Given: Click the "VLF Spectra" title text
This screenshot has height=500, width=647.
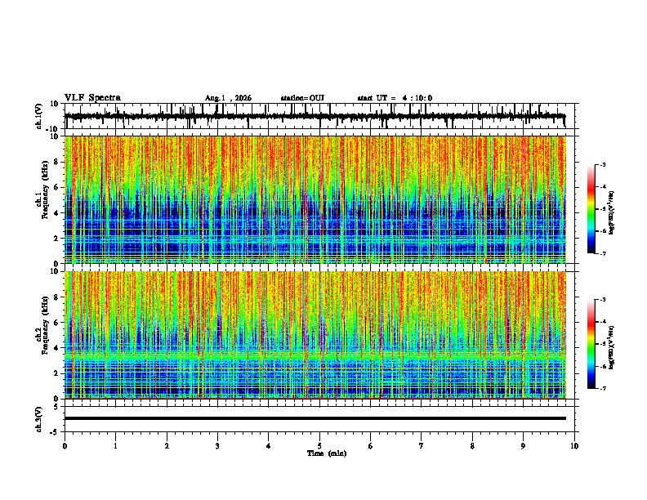Looking at the screenshot, I should pyautogui.click(x=92, y=97).
